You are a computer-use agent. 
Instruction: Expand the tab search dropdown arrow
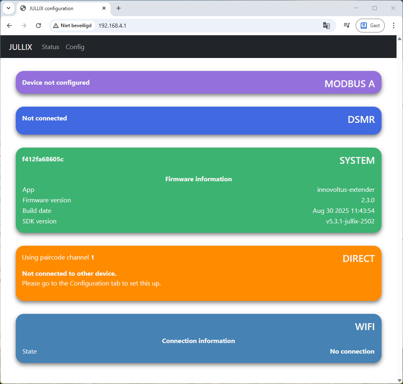pyautogui.click(x=8, y=8)
